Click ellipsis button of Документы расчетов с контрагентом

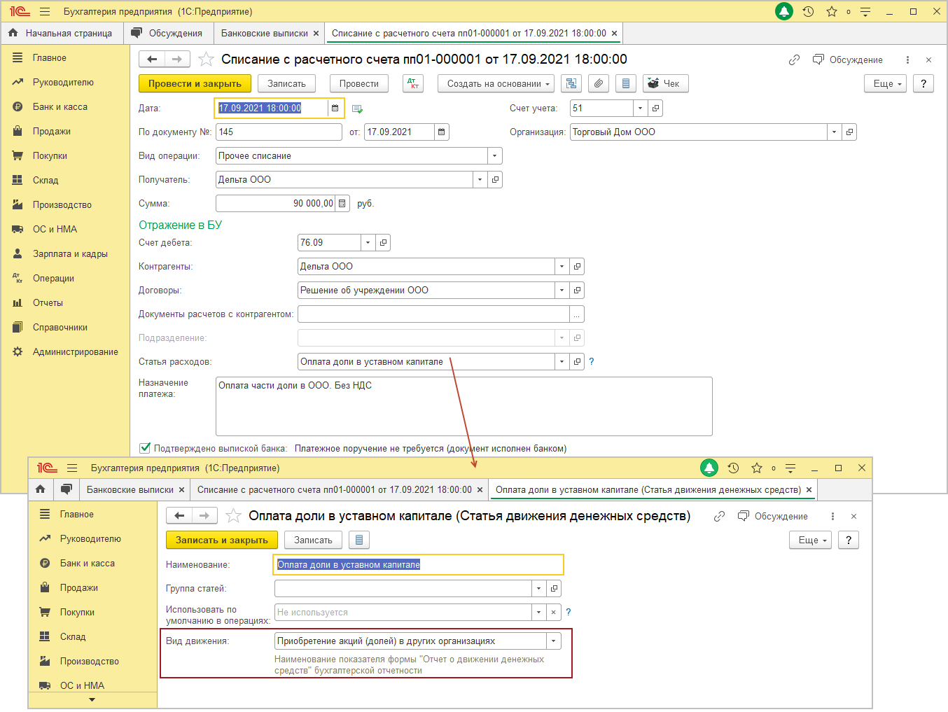pyautogui.click(x=577, y=314)
